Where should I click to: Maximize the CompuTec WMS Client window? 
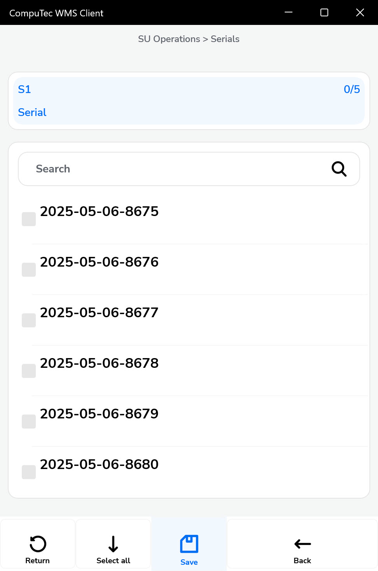pos(324,12)
